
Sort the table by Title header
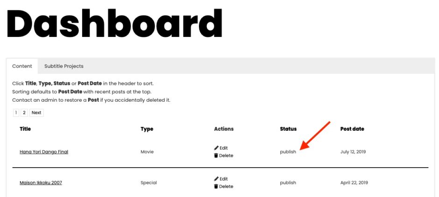pos(25,129)
